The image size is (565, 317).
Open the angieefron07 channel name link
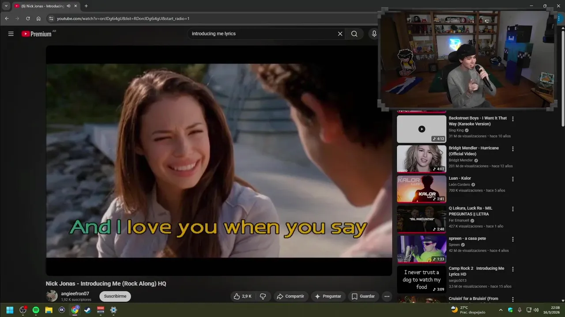[75, 294]
